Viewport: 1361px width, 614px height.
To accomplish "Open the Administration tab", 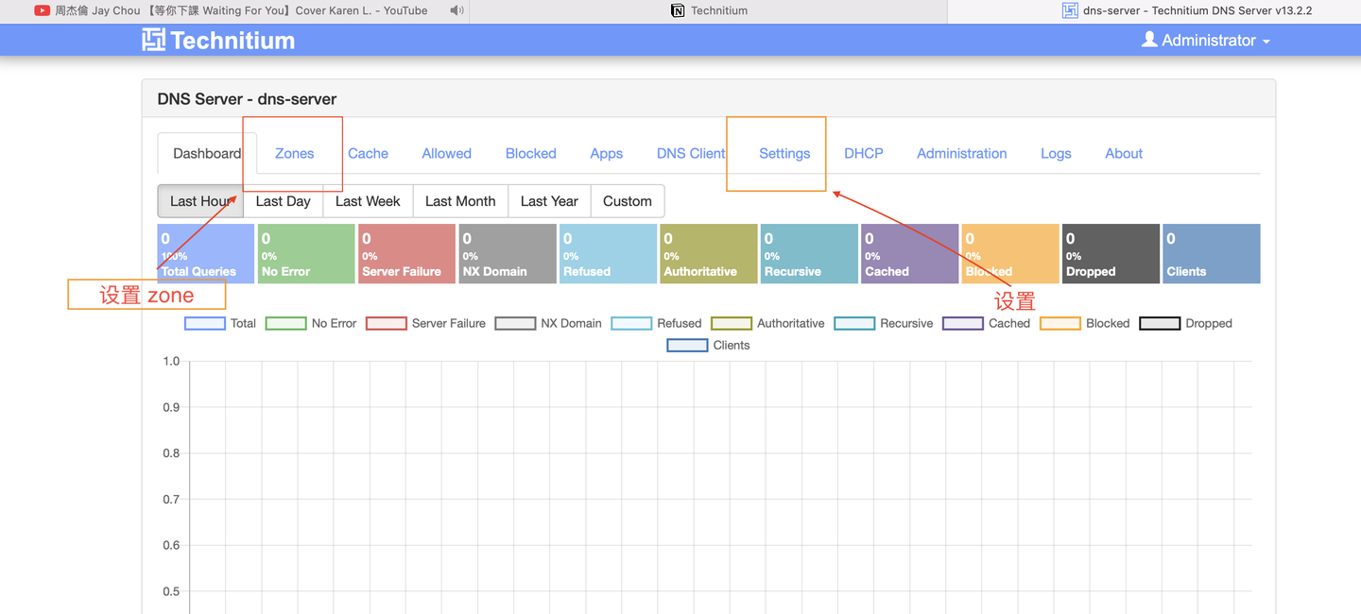I will pyautogui.click(x=961, y=153).
